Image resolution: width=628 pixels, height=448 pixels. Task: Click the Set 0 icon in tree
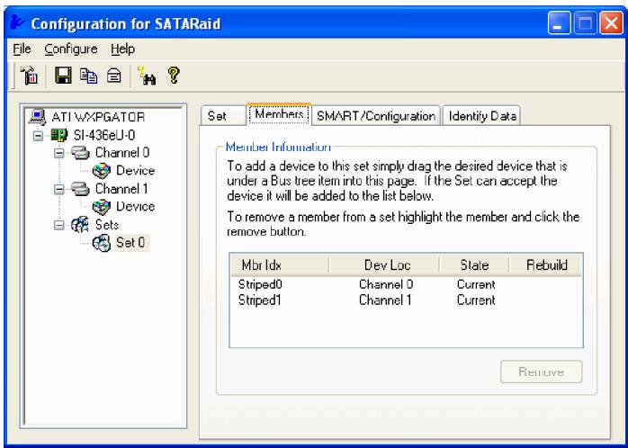click(x=102, y=243)
